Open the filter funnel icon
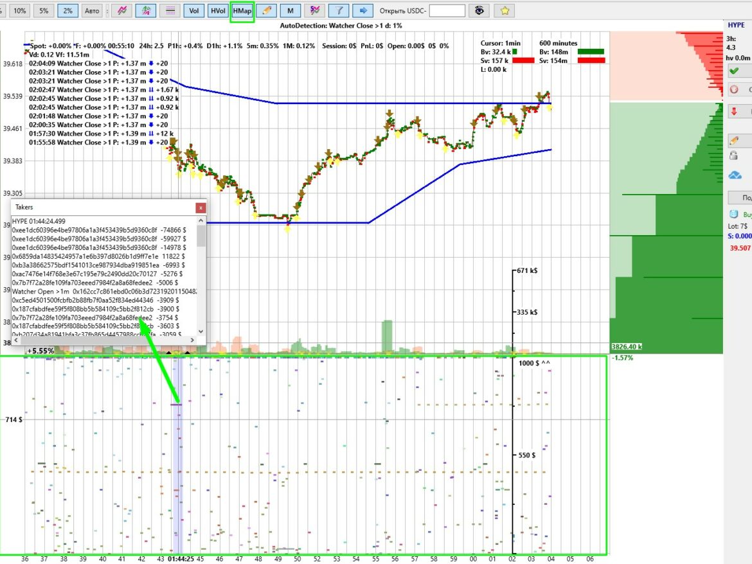Screen dimensions: 752x564 coord(339,11)
